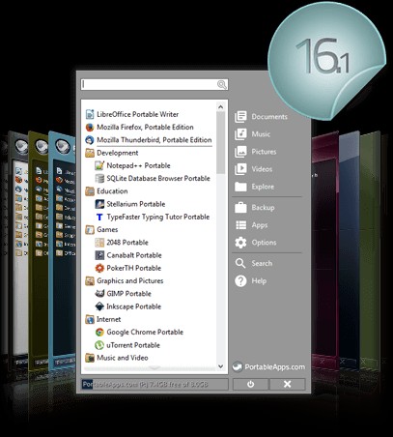Click the TypeFaster Typing Tutor icon
Viewport: 393px width, 437px height.
(99, 217)
